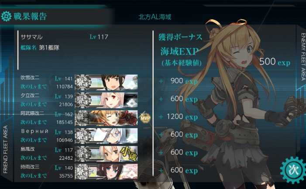Select the 吹雪改二 ship banner
The image size is (306, 189).
click(107, 82)
